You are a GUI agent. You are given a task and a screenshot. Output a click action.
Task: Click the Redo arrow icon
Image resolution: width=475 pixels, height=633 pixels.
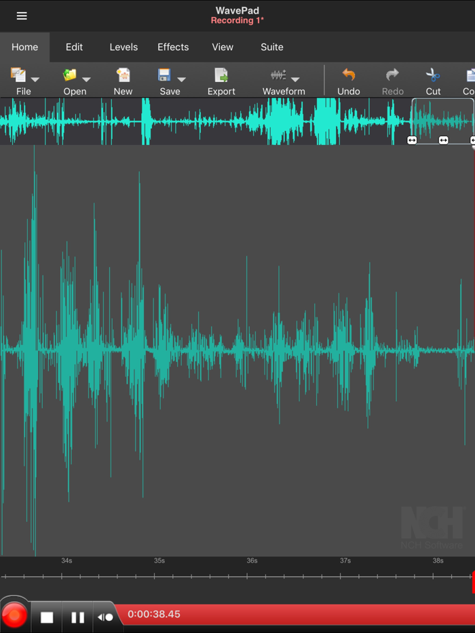pyautogui.click(x=392, y=75)
